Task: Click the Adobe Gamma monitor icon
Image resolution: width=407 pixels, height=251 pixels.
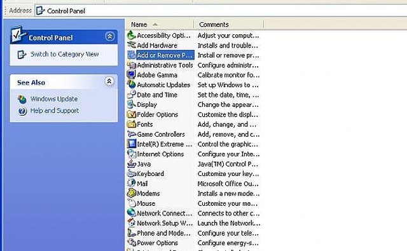Action: click(132, 75)
